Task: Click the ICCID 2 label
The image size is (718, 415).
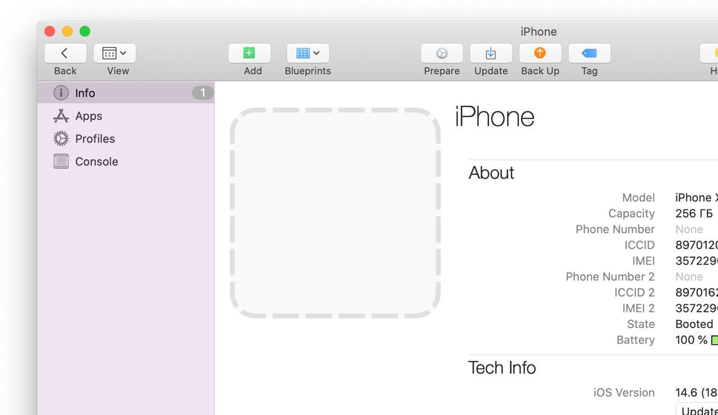Action: (634, 292)
